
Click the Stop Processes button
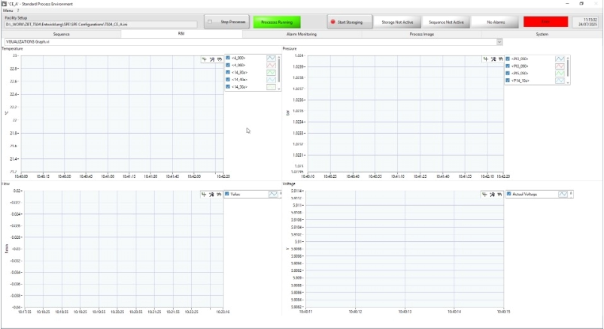(x=226, y=23)
